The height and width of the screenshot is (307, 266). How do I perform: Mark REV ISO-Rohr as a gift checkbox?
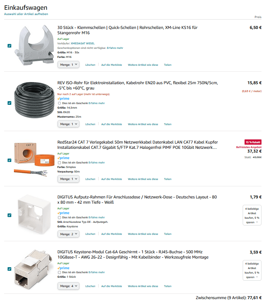pyautogui.click(x=59, y=103)
